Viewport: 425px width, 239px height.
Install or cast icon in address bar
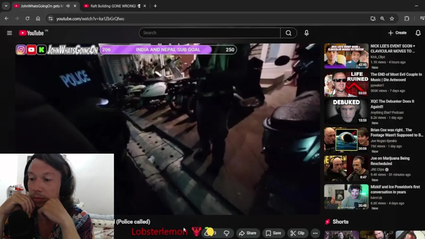pyautogui.click(x=373, y=19)
